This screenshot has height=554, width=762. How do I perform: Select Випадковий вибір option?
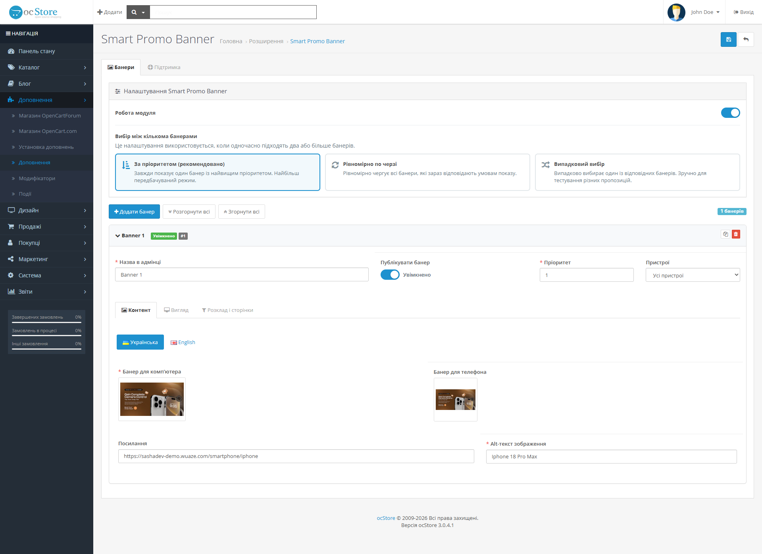coord(637,172)
